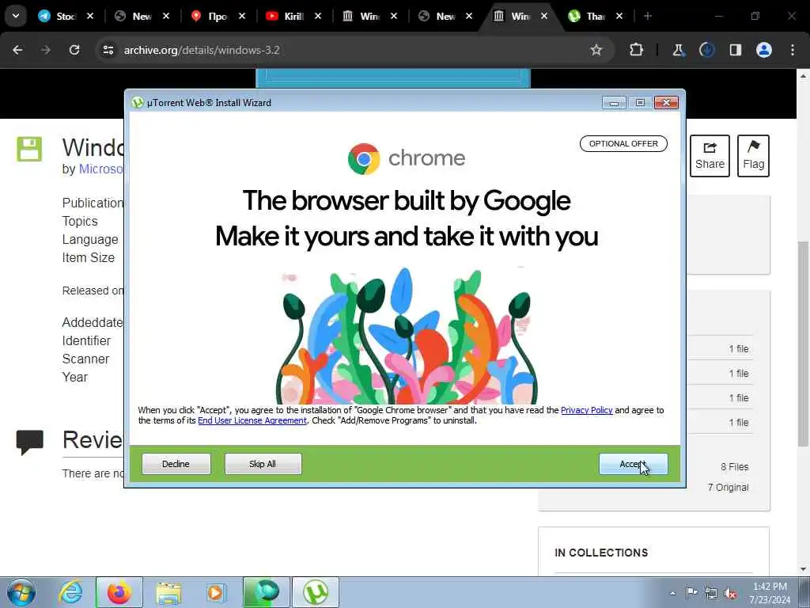Click the muted volume tray icon
Image resolution: width=810 pixels, height=608 pixels.
point(730,593)
